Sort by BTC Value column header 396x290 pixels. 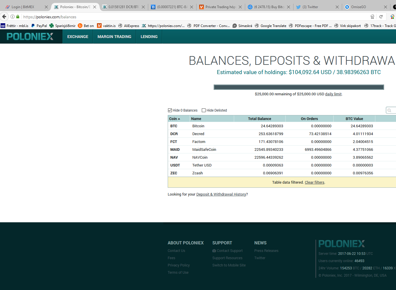354,119
